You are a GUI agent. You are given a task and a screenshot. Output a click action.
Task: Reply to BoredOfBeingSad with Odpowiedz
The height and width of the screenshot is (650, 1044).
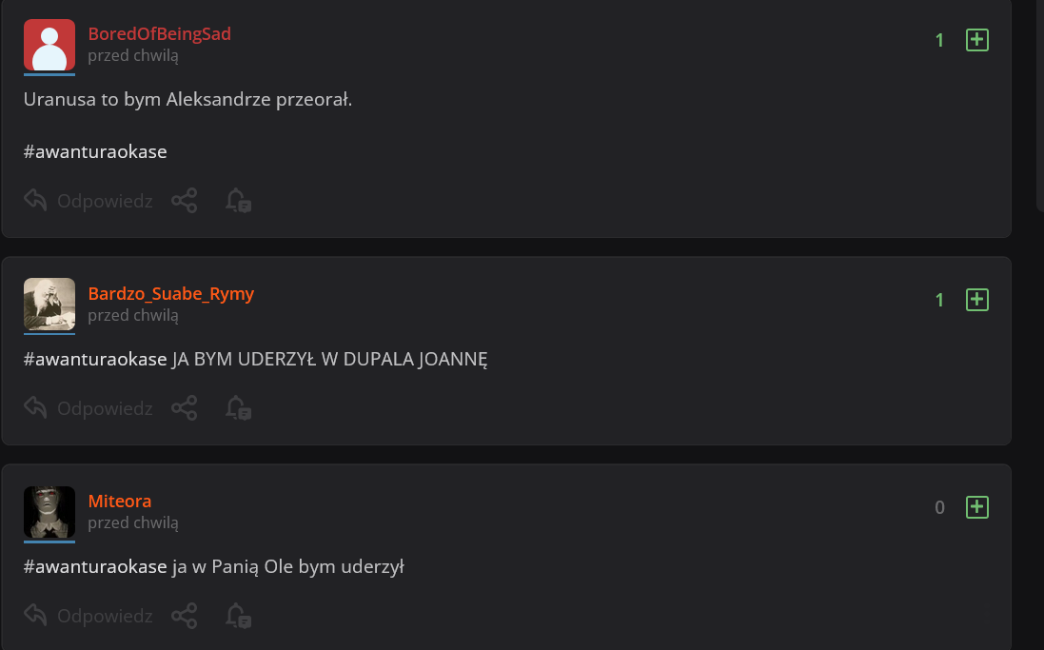[89, 201]
